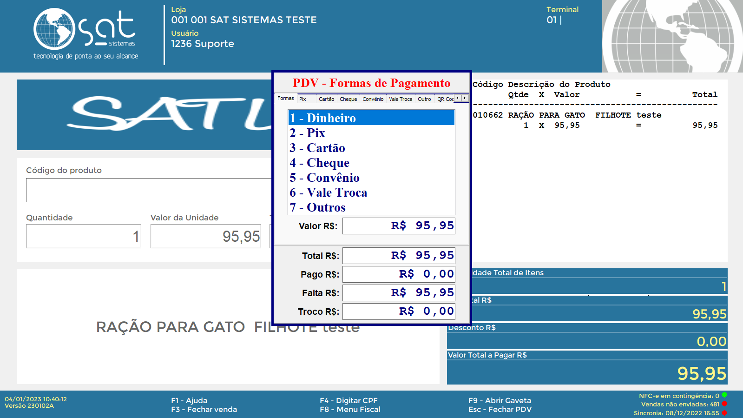Click the red Sincronia status indicator

click(x=724, y=412)
